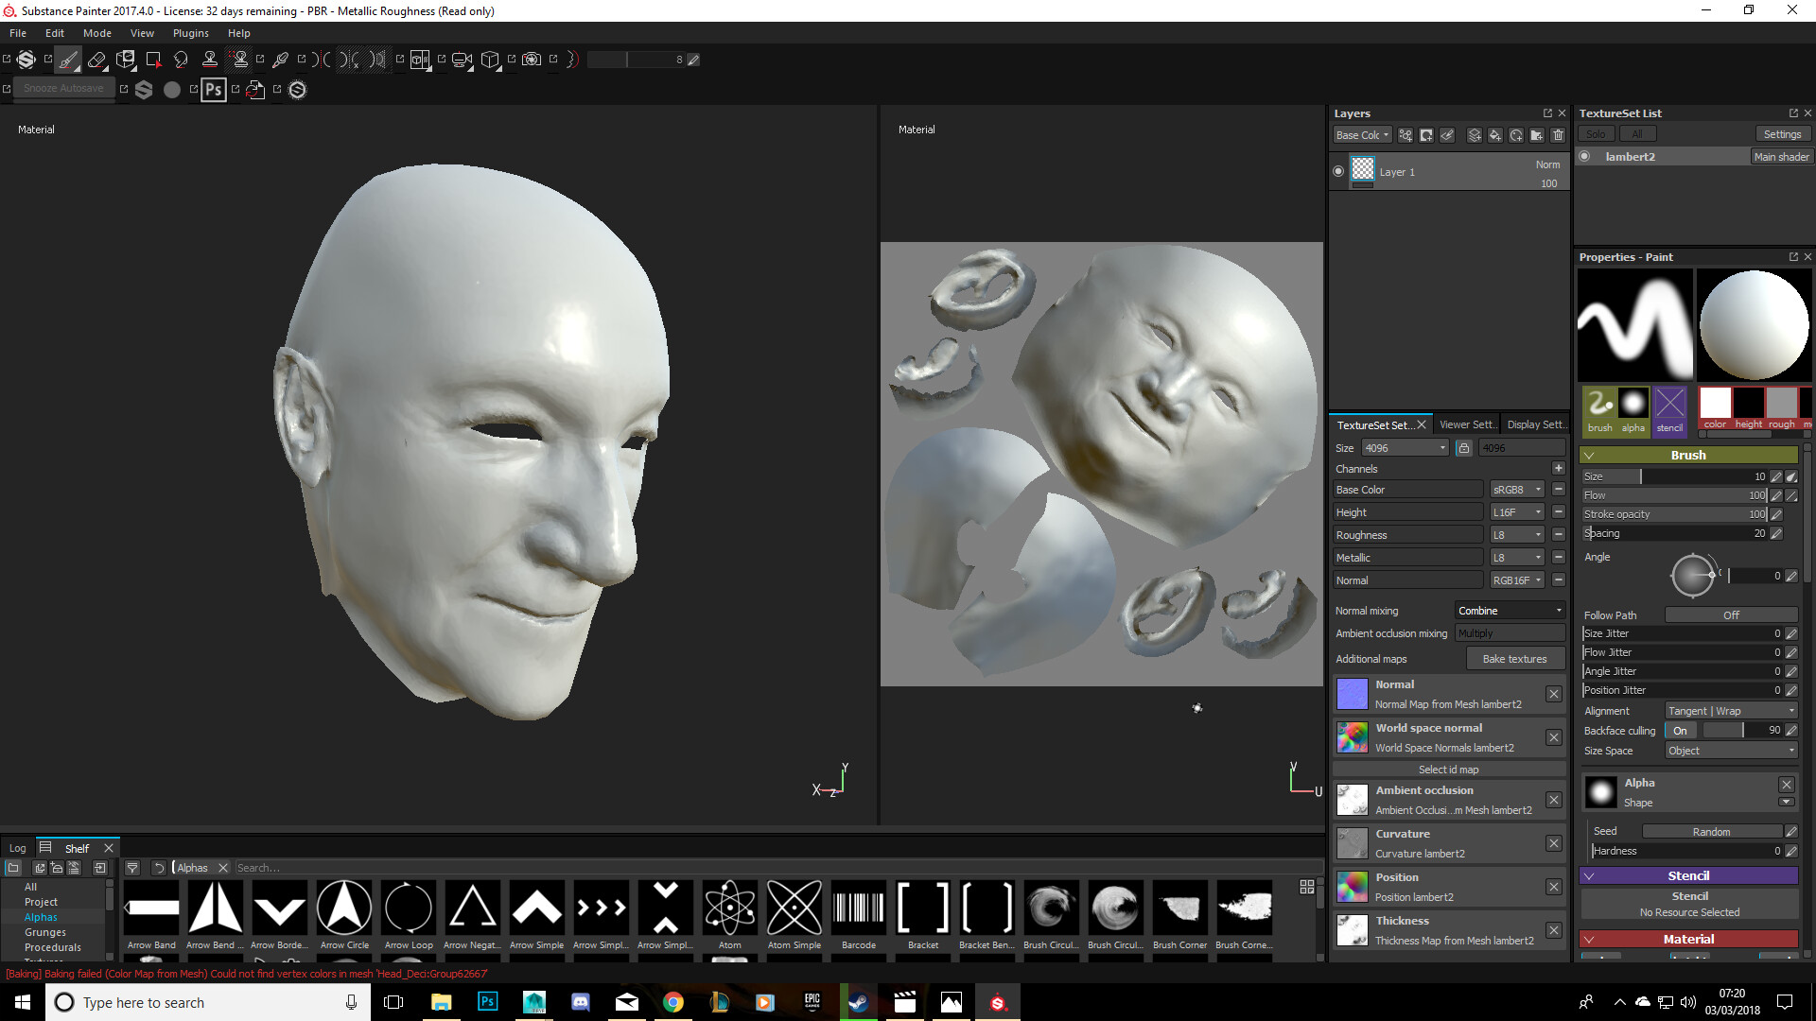This screenshot has height=1021, width=1816.
Task: Open the Plugins menu
Action: tap(190, 32)
